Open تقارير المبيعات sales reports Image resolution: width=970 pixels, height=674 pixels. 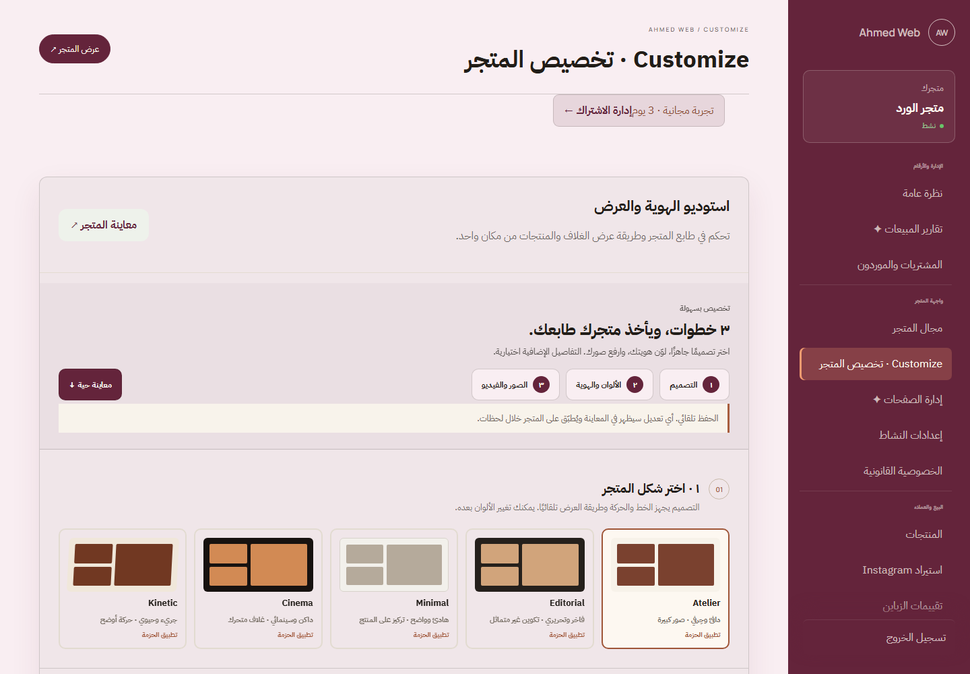click(x=876, y=229)
